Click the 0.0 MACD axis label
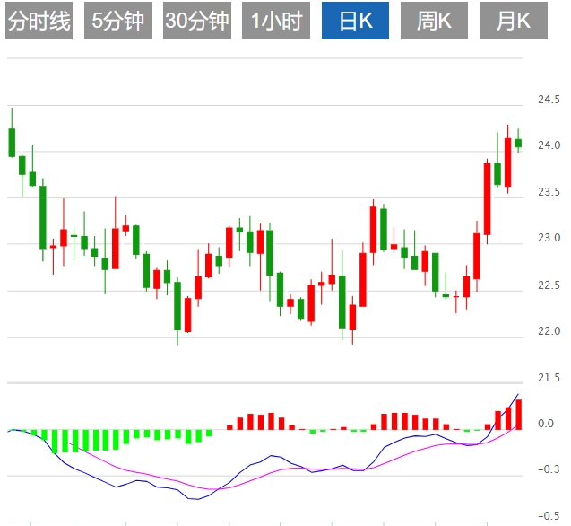571x526 pixels. coord(545,424)
